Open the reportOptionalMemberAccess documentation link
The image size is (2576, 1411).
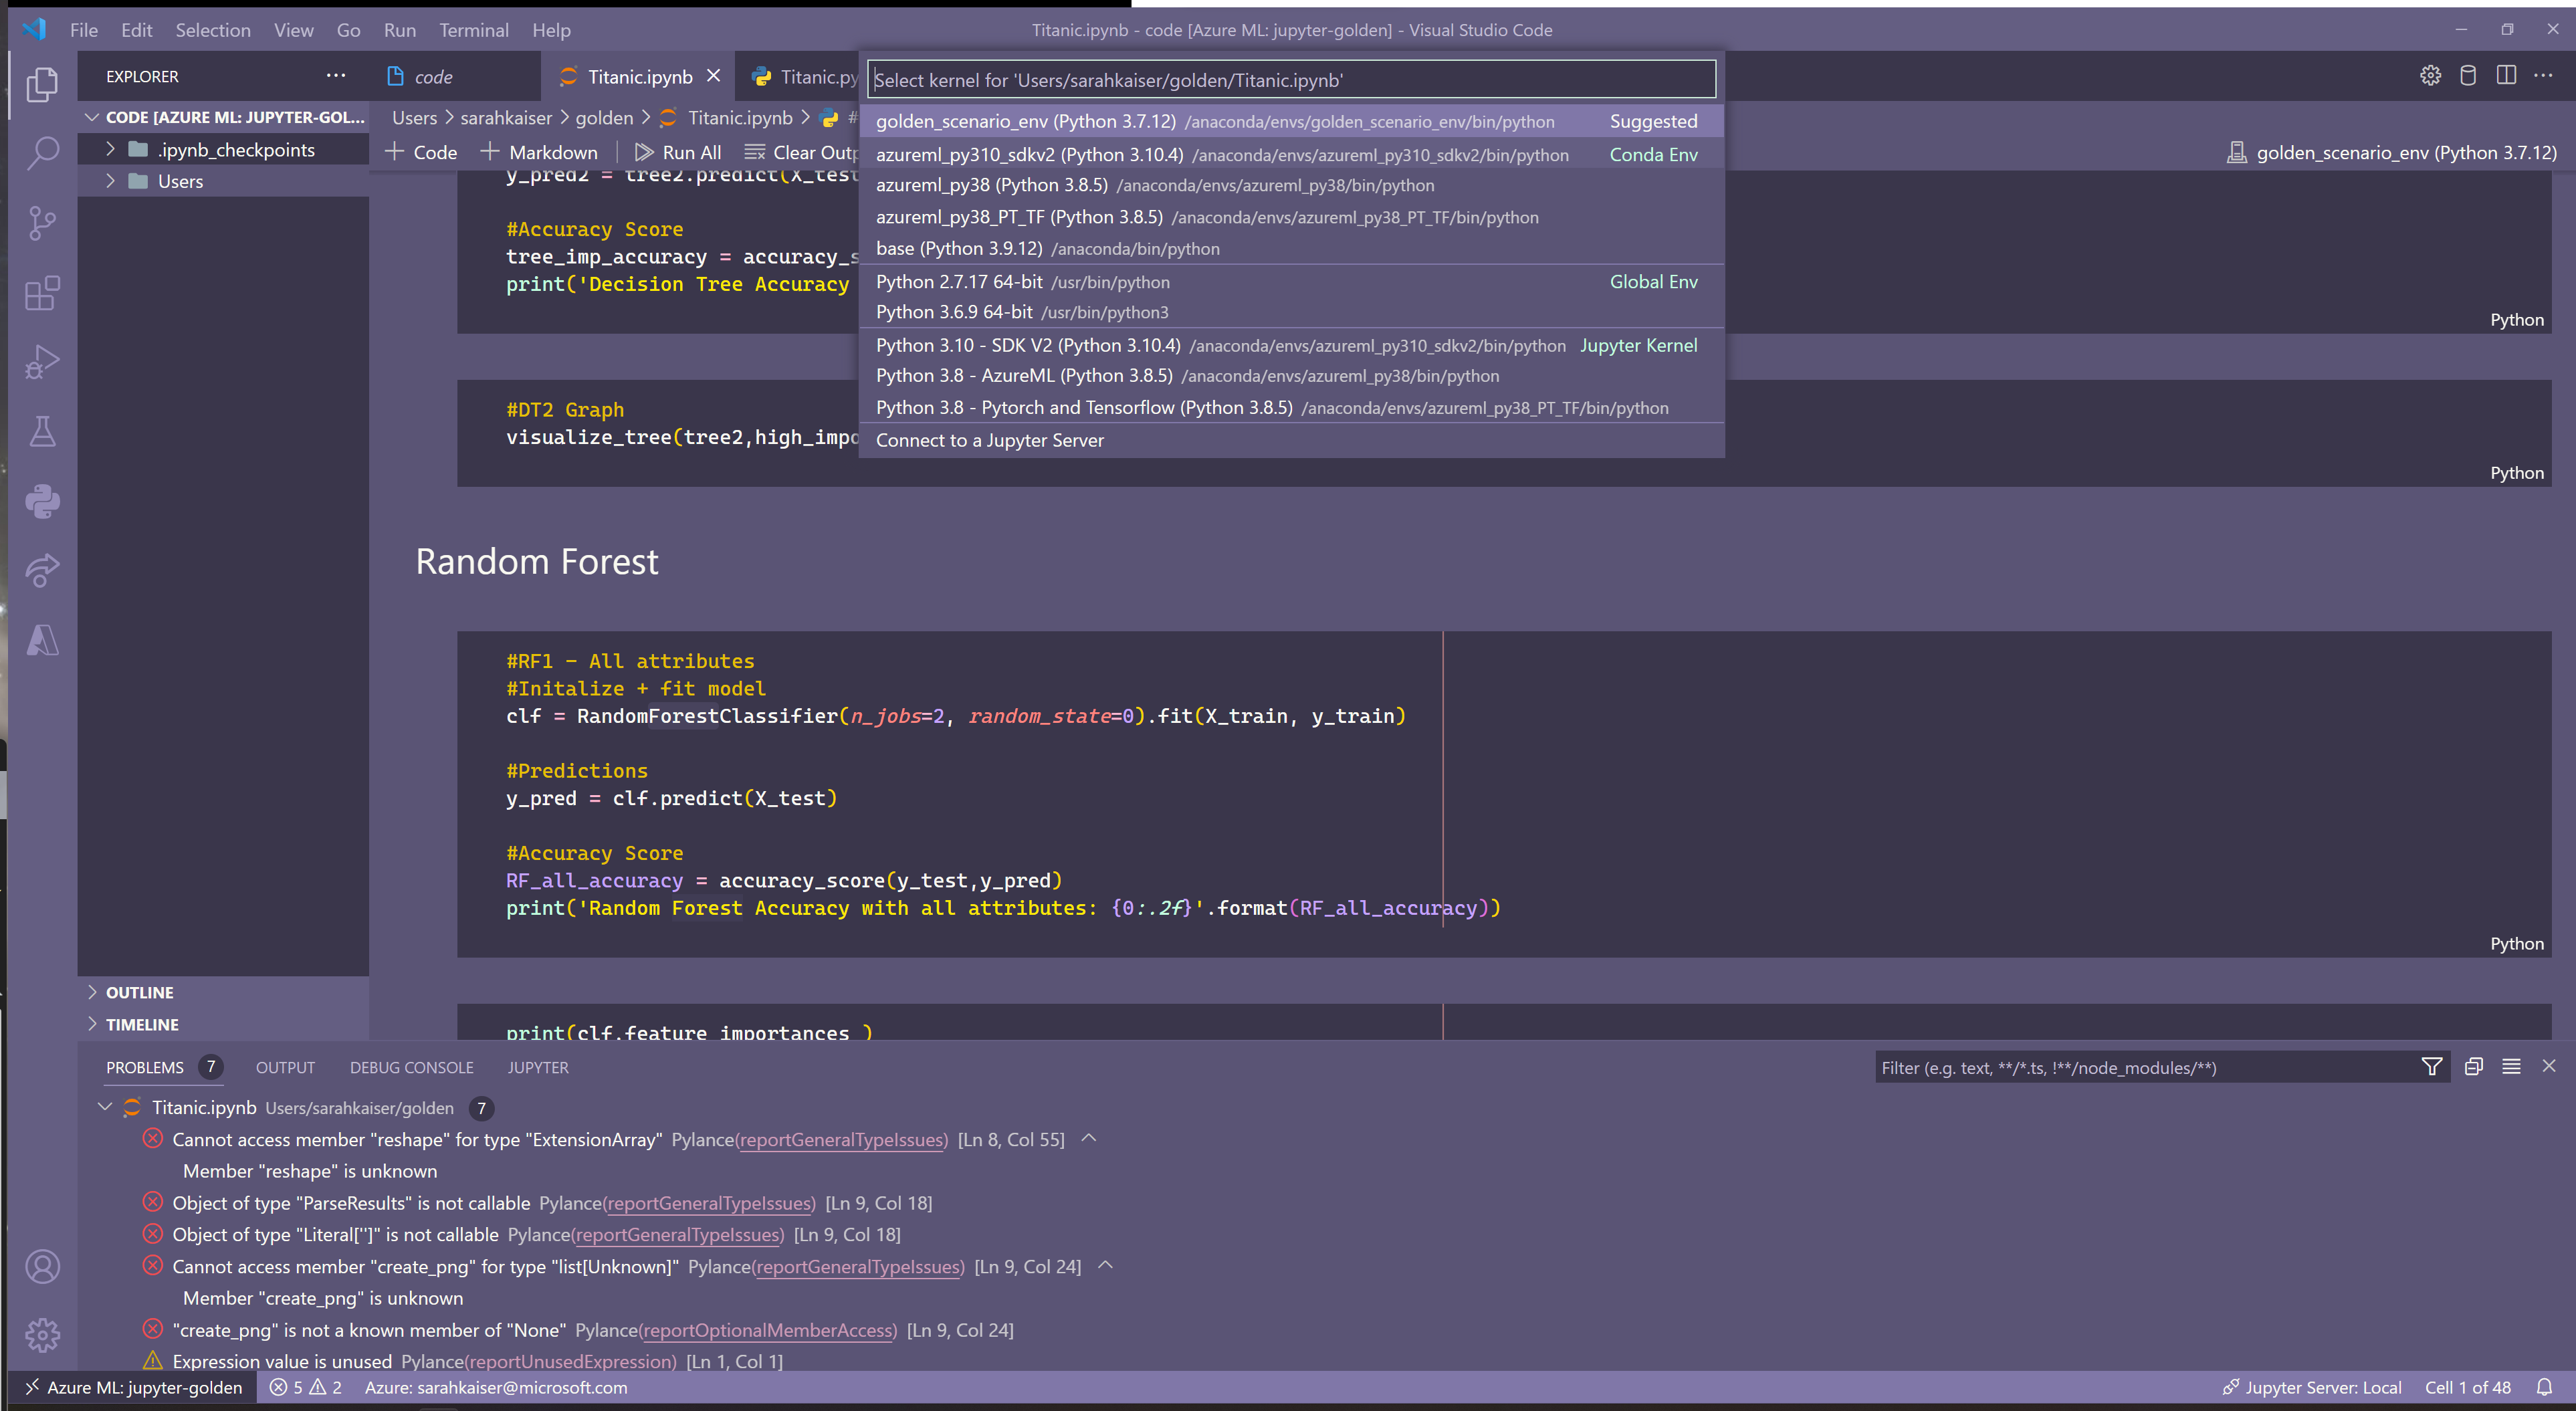[x=767, y=1330]
